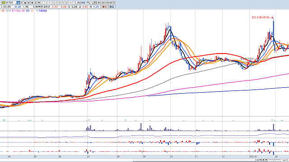Click the lock icon beside zoom slider

coord(287,160)
